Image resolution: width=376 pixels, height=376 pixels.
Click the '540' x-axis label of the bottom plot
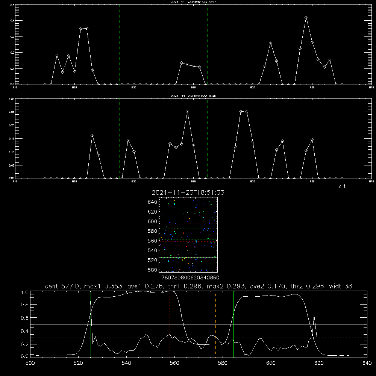click(126, 363)
